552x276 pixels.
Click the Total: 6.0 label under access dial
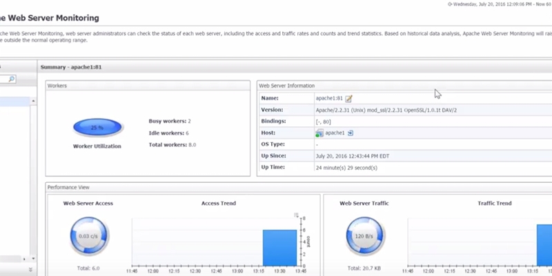click(x=88, y=268)
